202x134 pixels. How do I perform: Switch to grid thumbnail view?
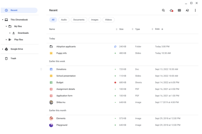pyautogui.click(x=179, y=10)
